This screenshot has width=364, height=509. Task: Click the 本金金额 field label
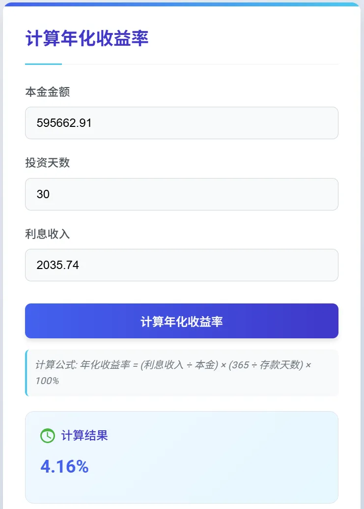coord(47,92)
